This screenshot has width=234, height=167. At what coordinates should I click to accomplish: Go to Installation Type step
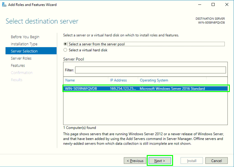pos(24,44)
